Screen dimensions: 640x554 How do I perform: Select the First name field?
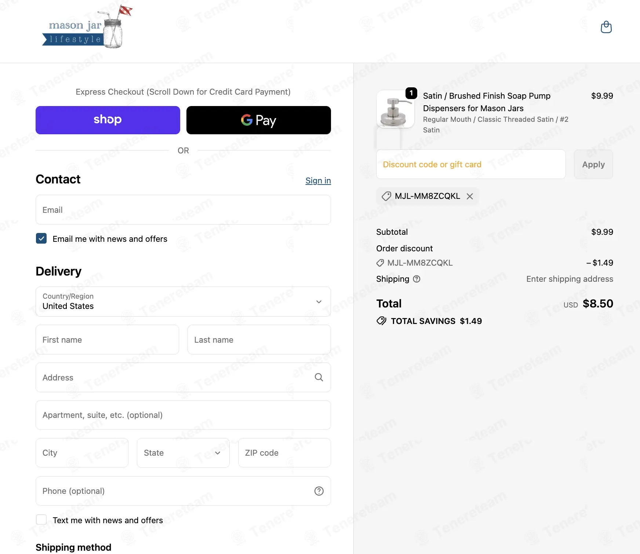click(107, 340)
